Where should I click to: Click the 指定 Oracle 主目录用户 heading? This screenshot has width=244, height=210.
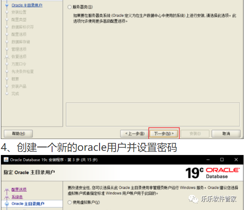(x=29, y=173)
